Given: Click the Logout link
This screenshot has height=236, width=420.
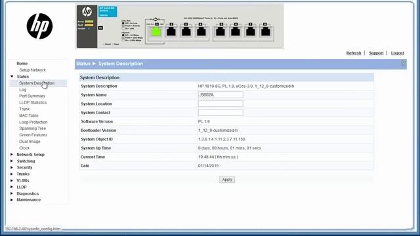Looking at the screenshot, I should coord(397,53).
